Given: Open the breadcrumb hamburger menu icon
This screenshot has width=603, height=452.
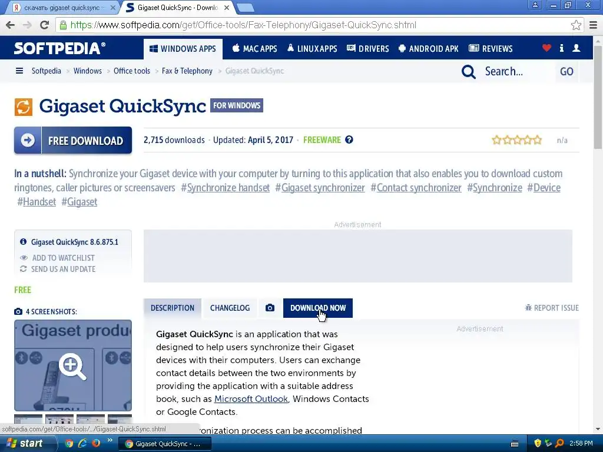Looking at the screenshot, I should tap(19, 71).
